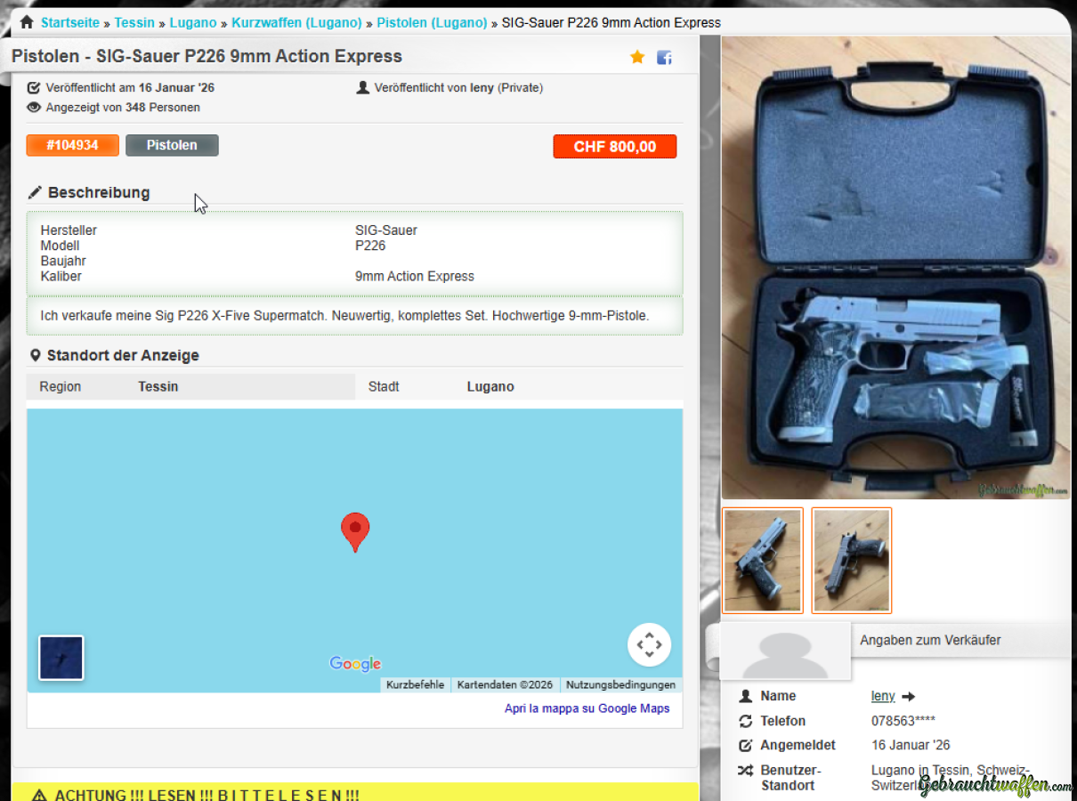Open Kurzwaffen (Lugano) breadcrumb category
The image size is (1077, 801).
coord(296,22)
